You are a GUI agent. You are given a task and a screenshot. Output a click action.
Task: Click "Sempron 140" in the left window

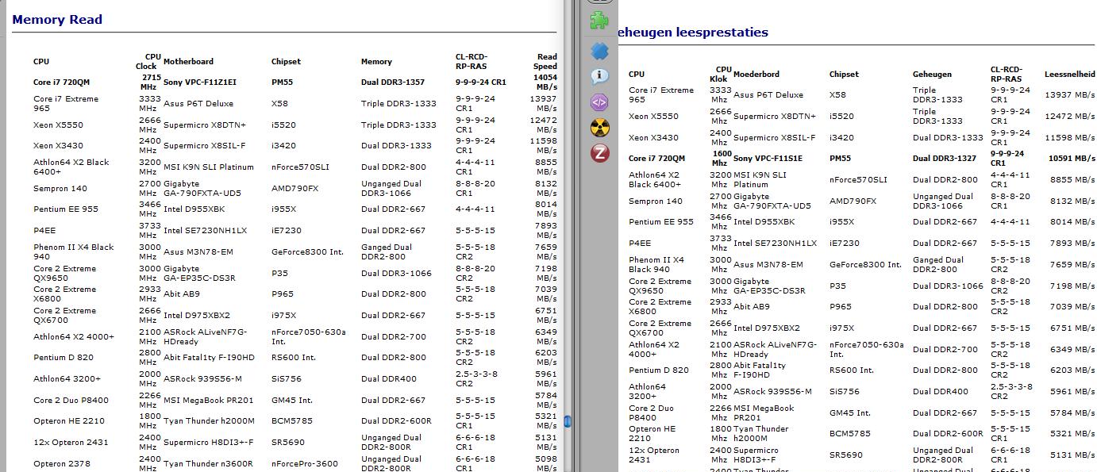[x=60, y=189]
